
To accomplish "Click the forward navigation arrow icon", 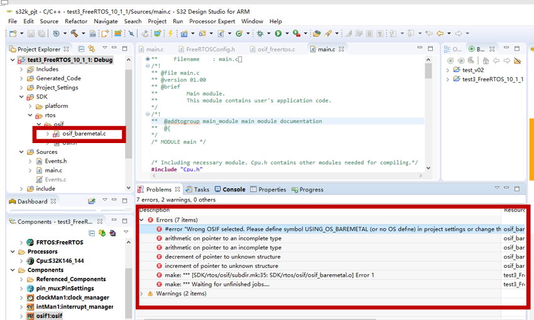I will (x=459, y=33).
